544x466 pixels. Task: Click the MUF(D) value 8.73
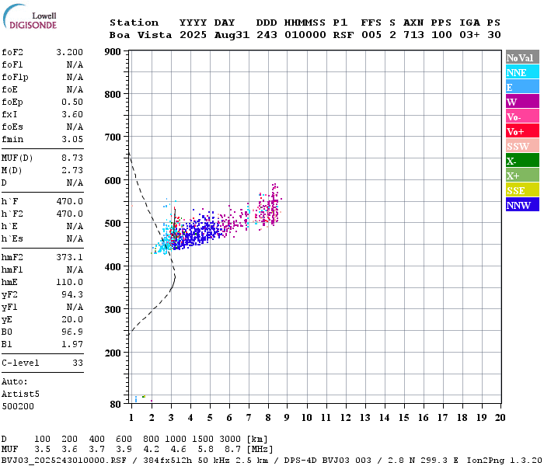(x=72, y=158)
